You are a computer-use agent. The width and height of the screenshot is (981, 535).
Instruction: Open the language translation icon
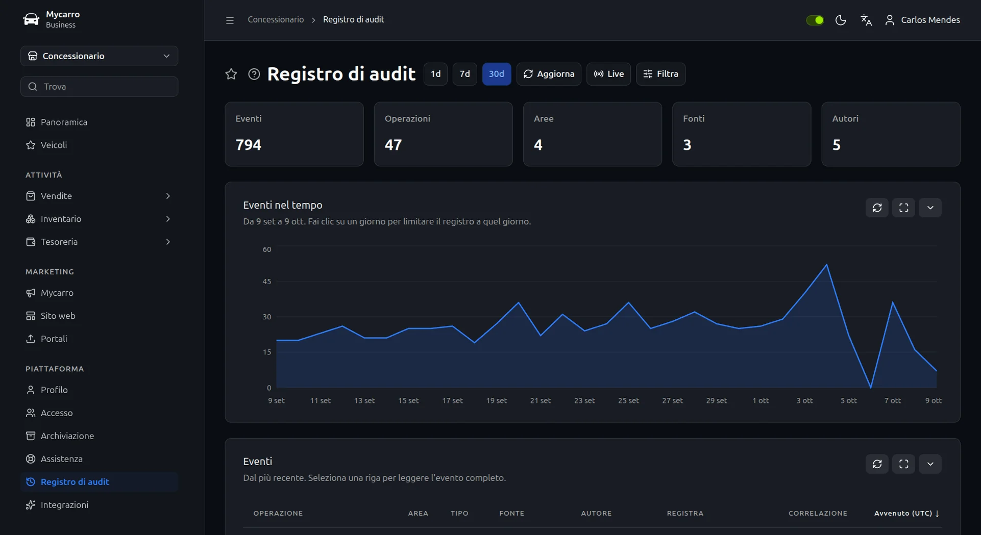click(x=866, y=20)
